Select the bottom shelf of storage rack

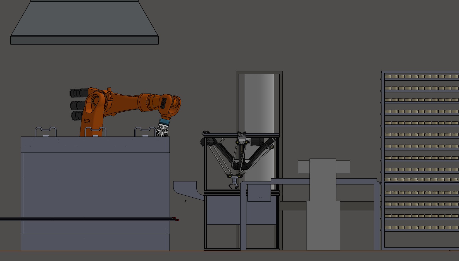421,228
